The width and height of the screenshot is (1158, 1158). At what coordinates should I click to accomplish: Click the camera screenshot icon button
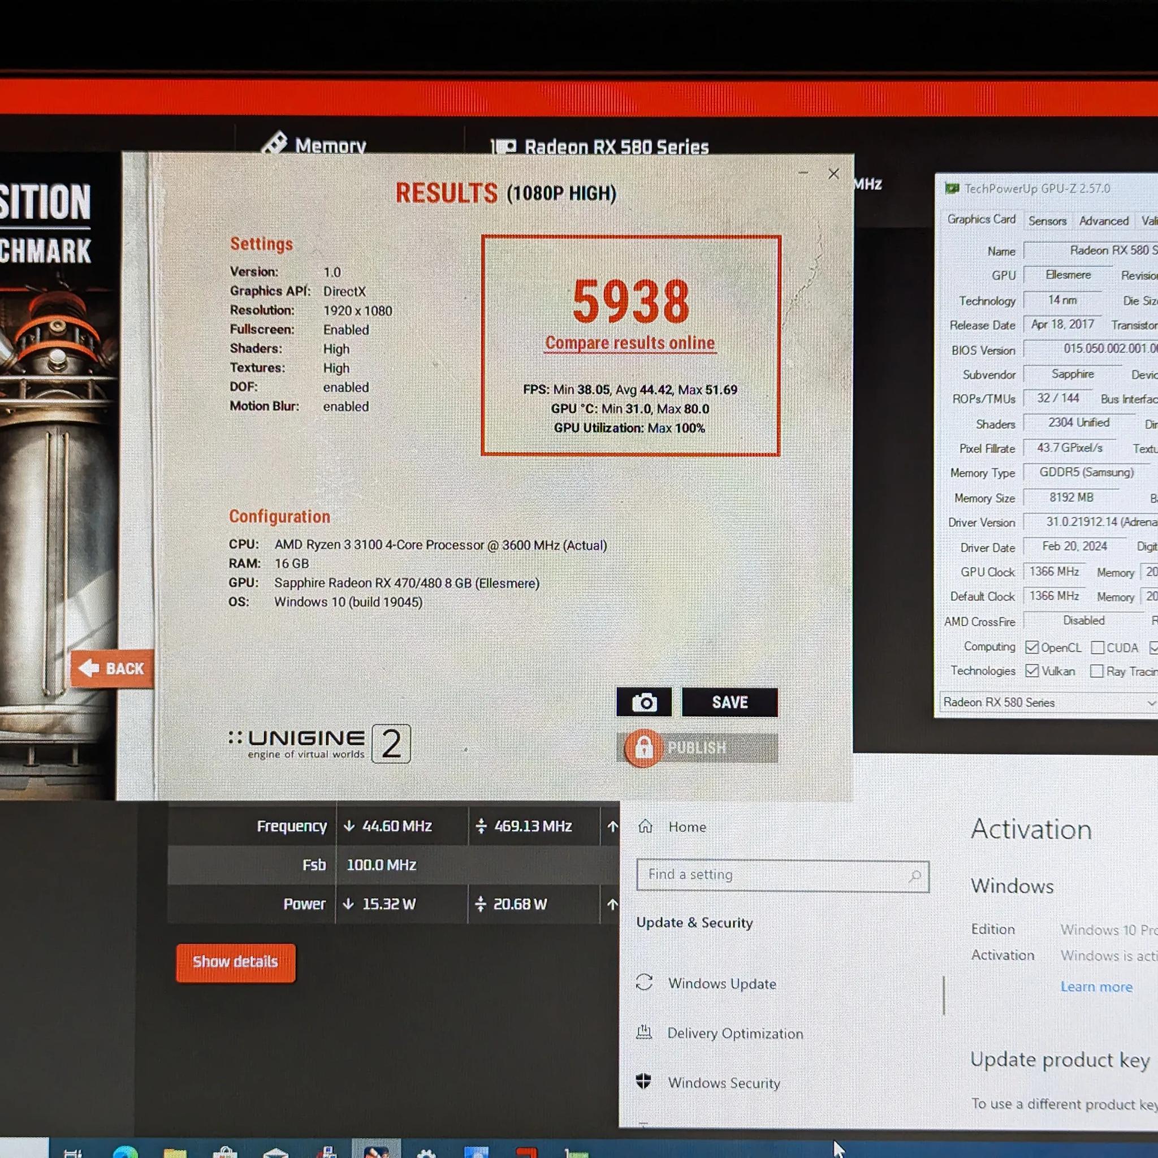tap(643, 702)
